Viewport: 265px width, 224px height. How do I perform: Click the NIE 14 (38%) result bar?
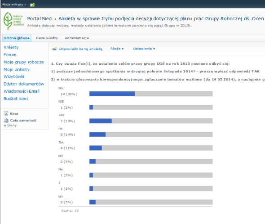tap(151, 94)
